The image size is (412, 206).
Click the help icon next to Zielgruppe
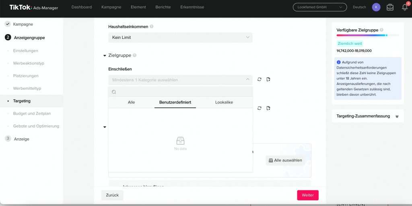134,55
